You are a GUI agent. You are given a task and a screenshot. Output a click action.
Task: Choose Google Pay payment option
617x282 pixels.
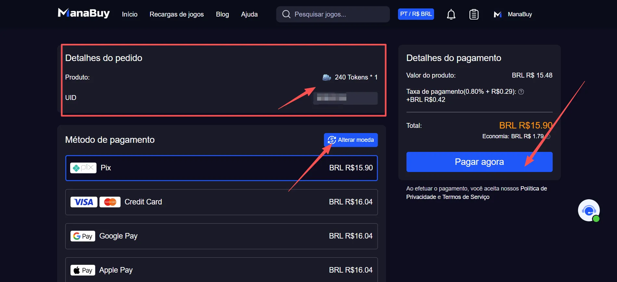[x=222, y=236]
